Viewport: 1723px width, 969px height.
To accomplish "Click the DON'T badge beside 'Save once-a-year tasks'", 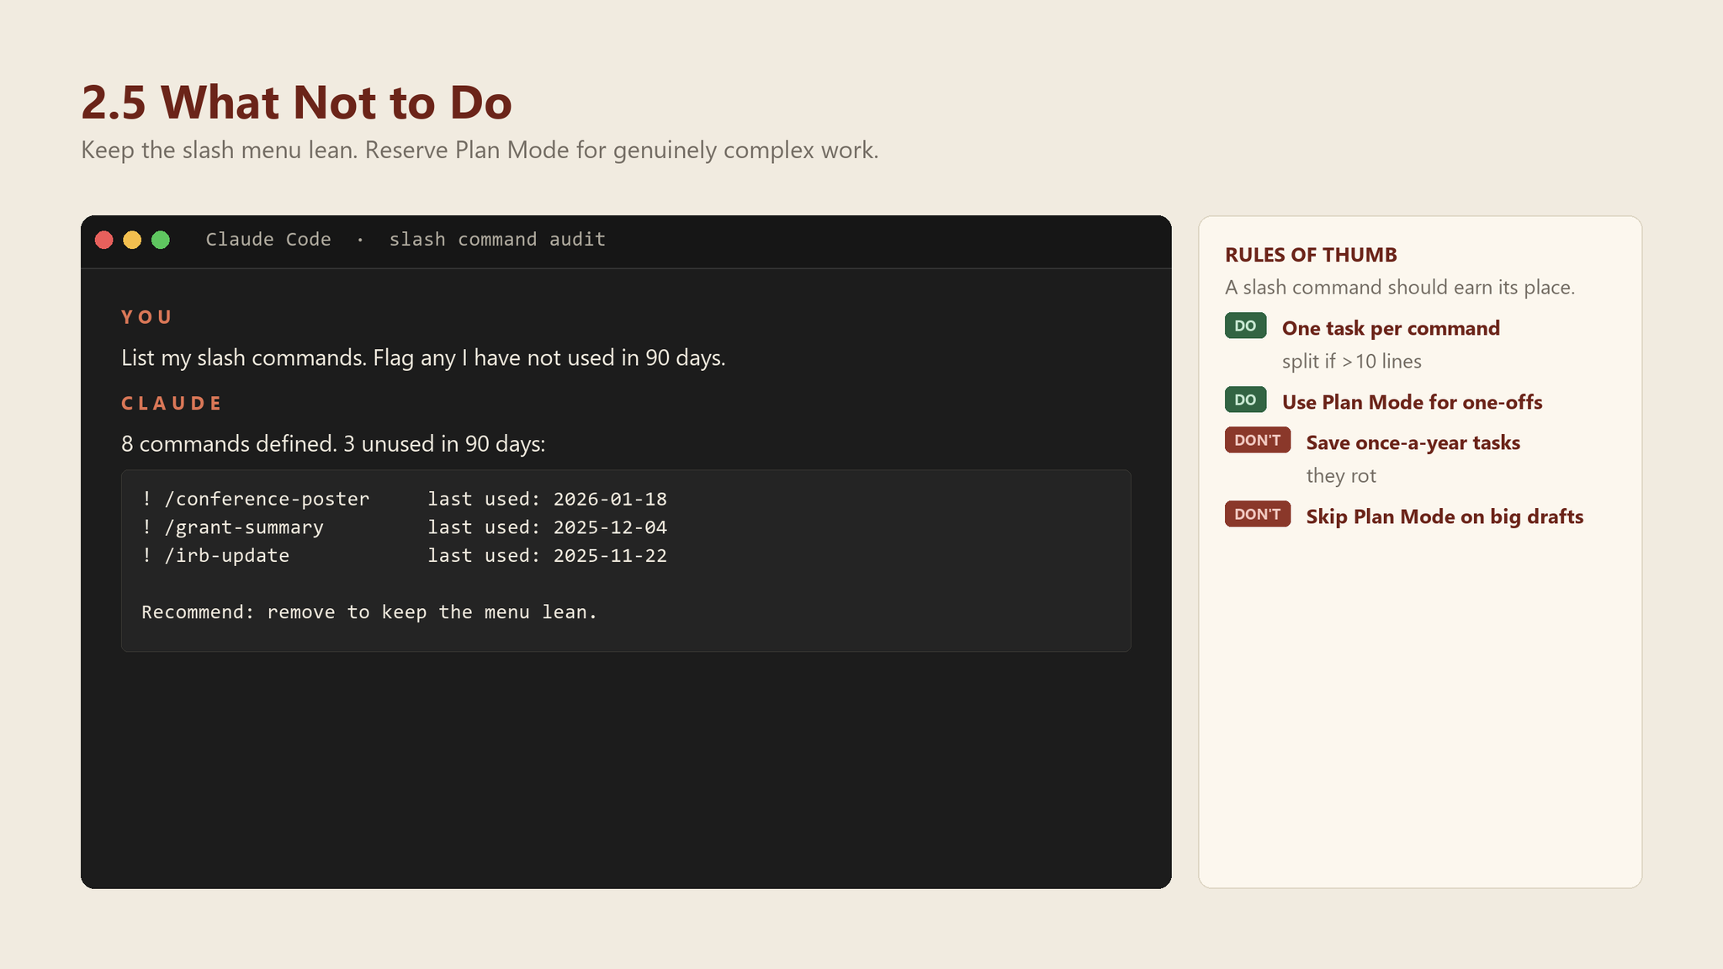I will 1258,440.
